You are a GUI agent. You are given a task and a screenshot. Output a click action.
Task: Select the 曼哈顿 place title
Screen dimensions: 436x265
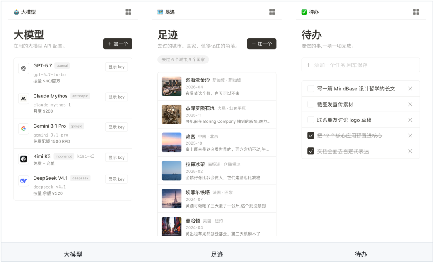(x=193, y=221)
